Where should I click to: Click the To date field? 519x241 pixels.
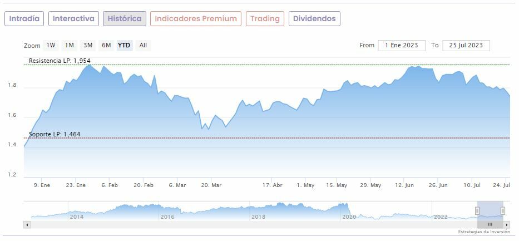(466, 46)
